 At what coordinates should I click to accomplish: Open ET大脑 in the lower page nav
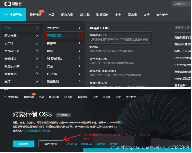[x=68, y=97]
